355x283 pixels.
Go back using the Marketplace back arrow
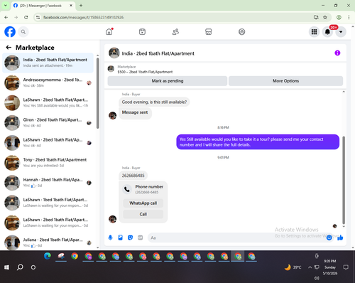click(9, 48)
